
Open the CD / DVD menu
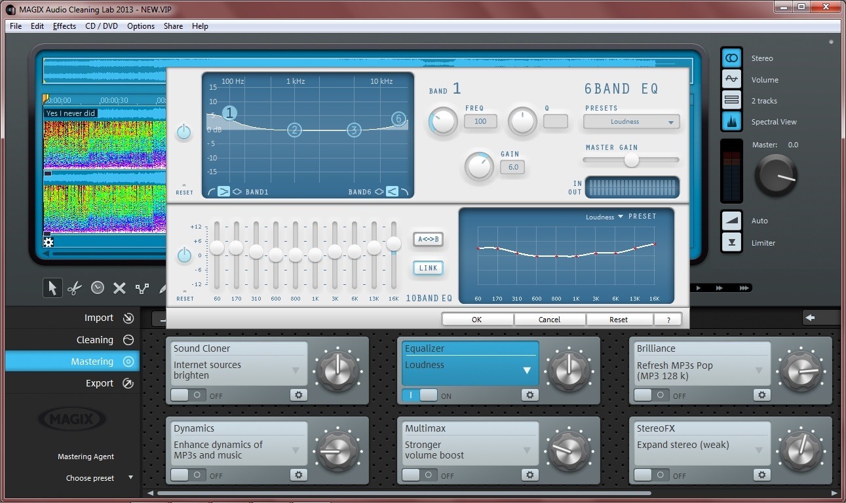102,26
